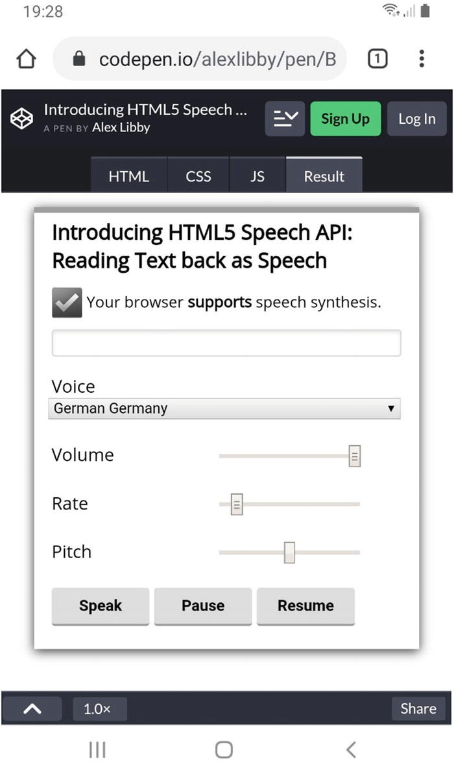Viewport: 454px width, 763px height.
Task: Click the CodePen logo icon
Action: 22,119
